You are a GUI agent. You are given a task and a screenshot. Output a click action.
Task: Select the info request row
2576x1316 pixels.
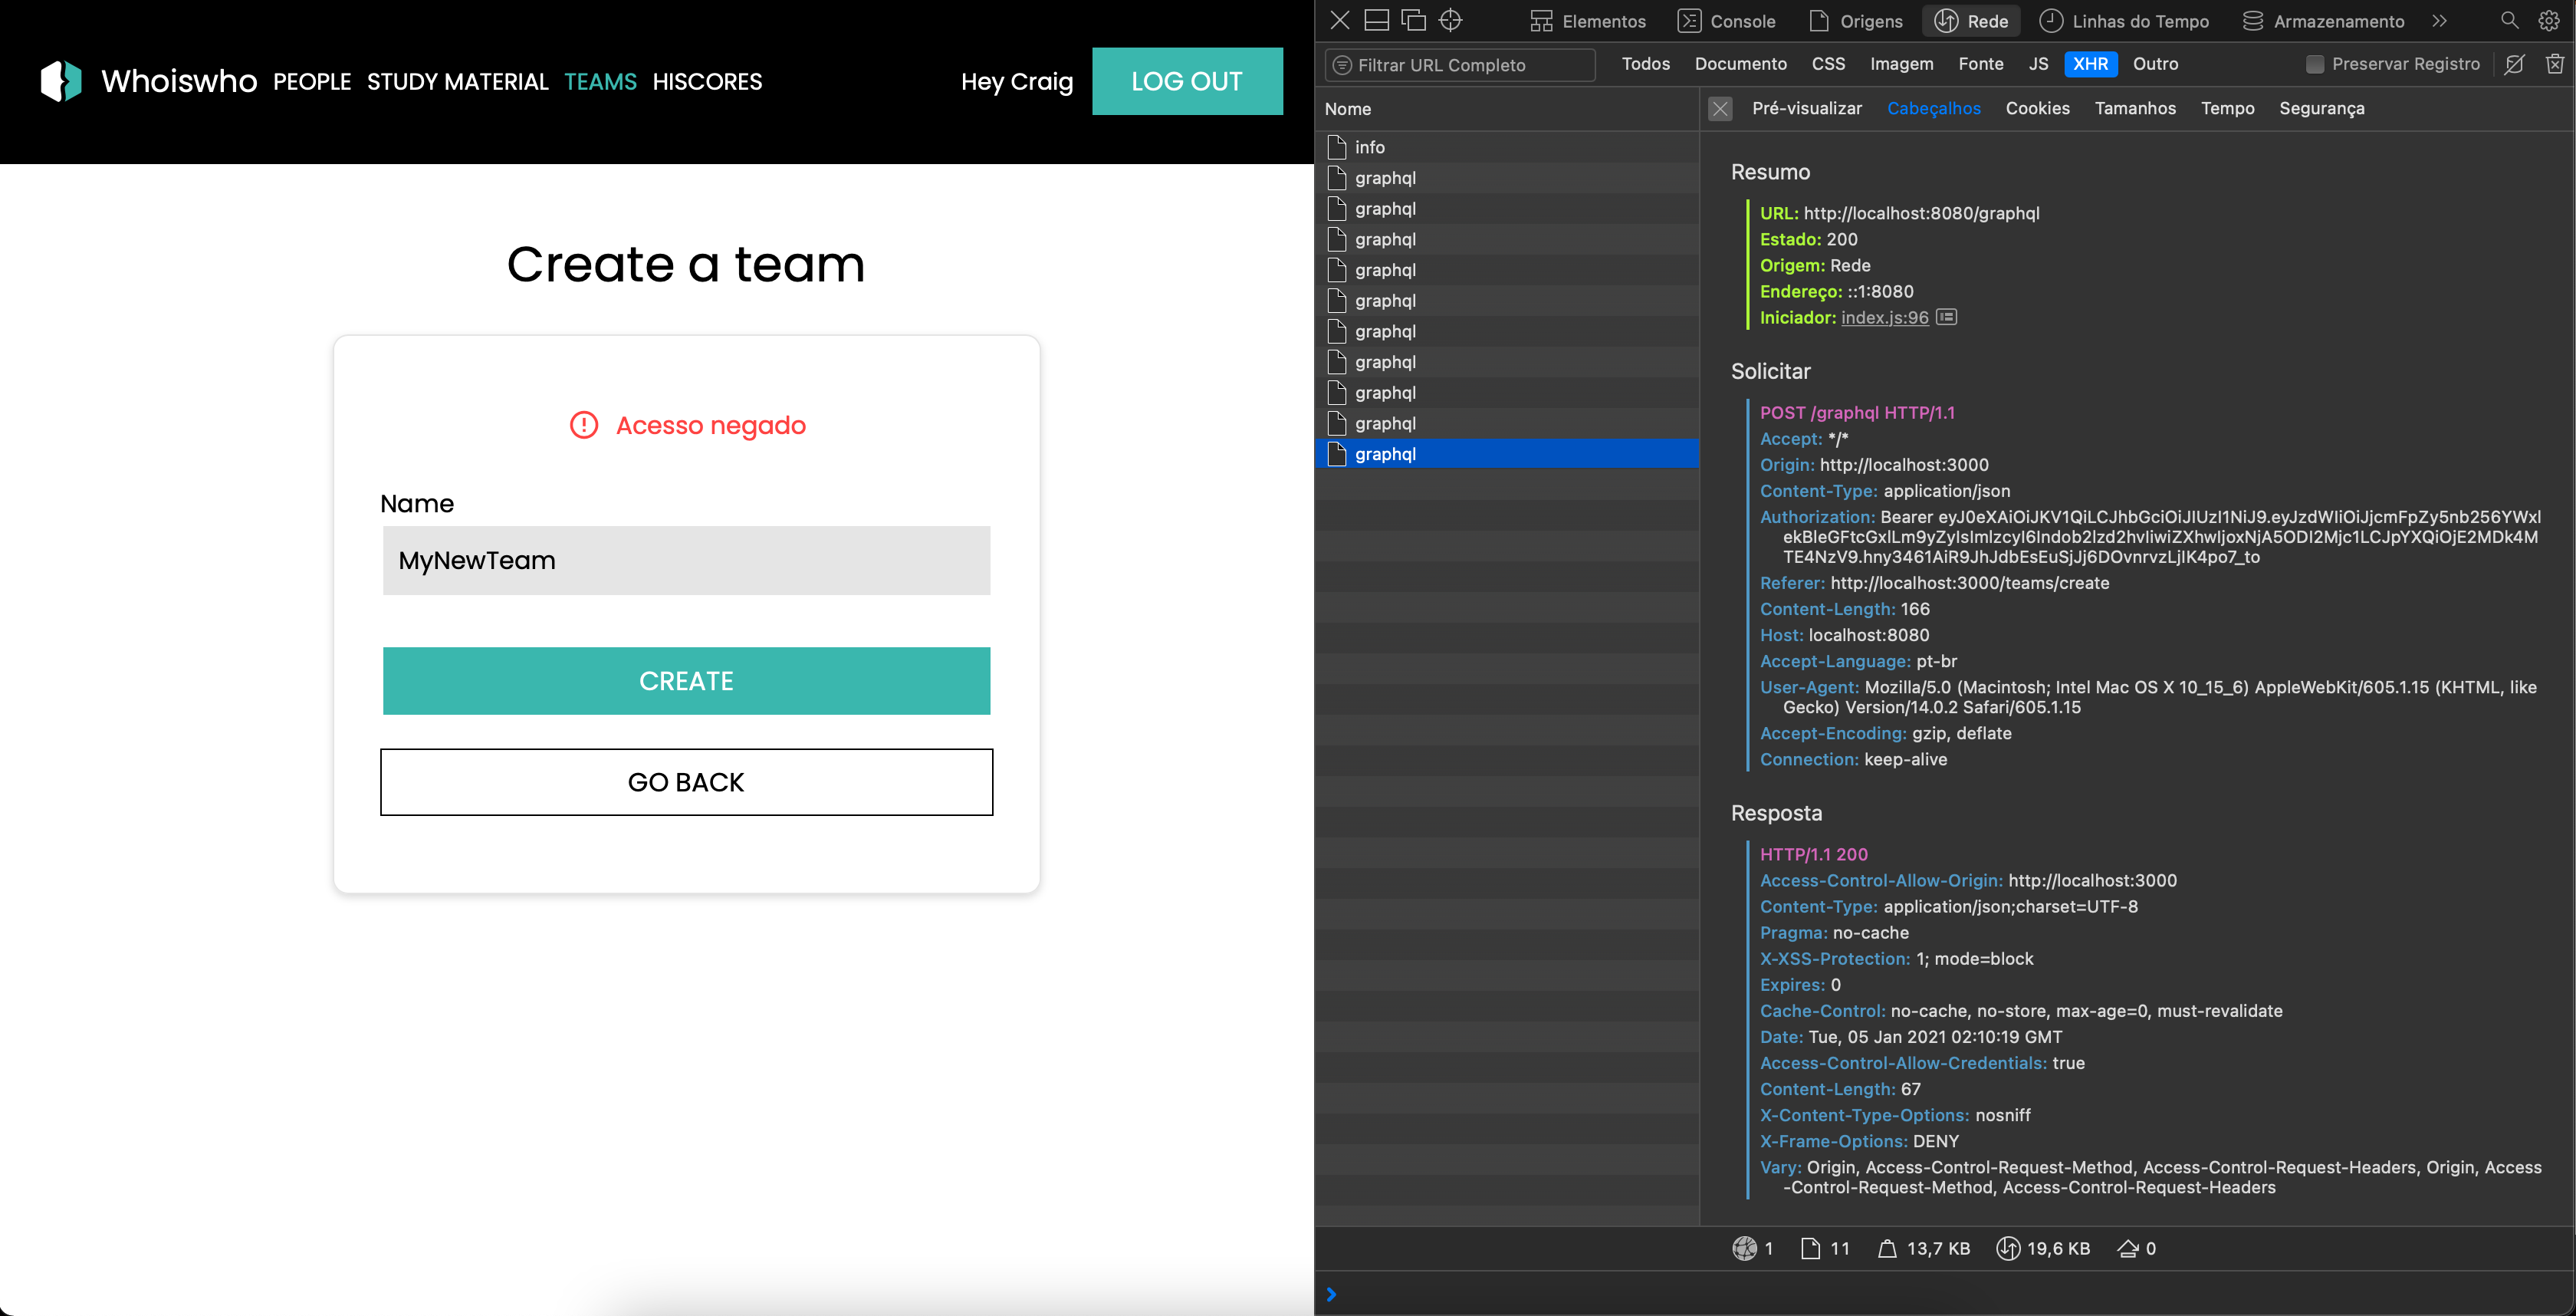pos(1507,147)
